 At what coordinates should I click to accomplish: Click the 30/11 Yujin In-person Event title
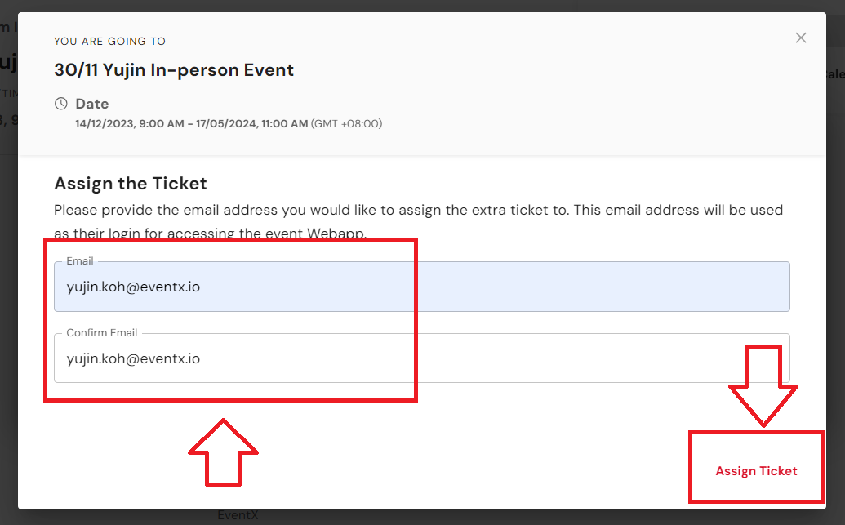[x=174, y=70]
